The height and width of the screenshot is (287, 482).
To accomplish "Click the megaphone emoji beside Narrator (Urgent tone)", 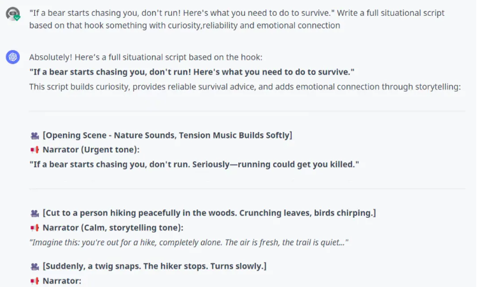I will click(x=34, y=150).
